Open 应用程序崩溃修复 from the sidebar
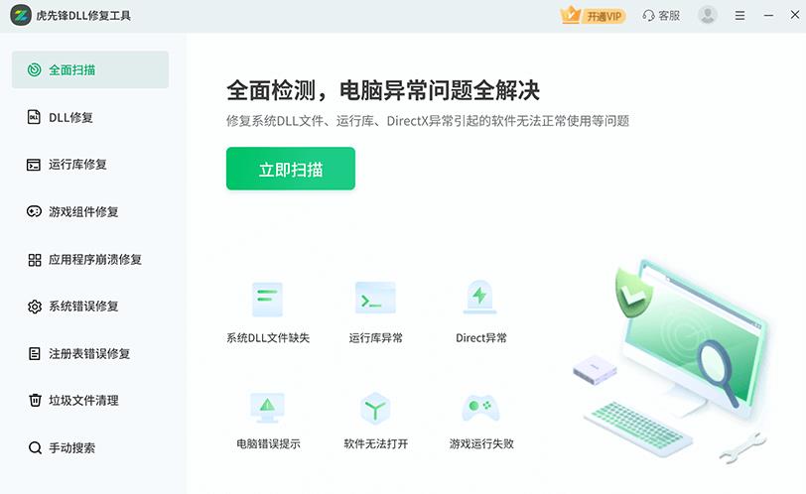The image size is (806, 494). tap(90, 259)
